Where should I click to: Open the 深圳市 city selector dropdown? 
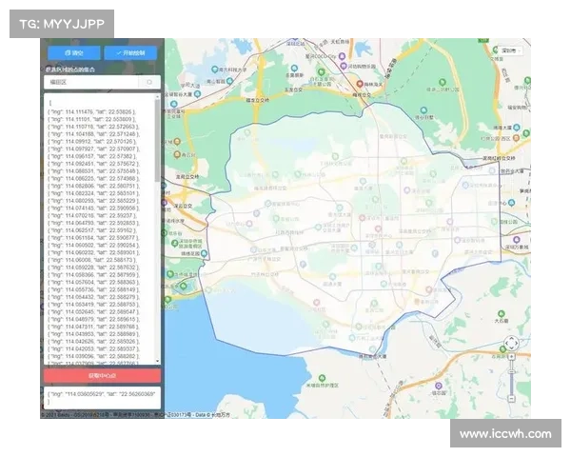[x=510, y=50]
